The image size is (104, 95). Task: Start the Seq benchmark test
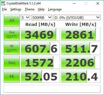point(12,62)
